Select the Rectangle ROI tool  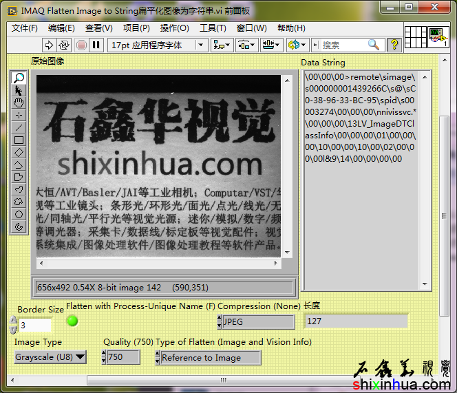pyautogui.click(x=19, y=140)
